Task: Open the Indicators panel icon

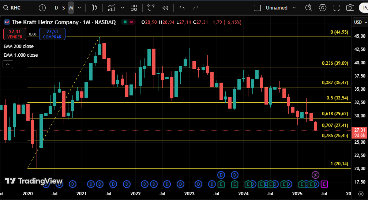Action: pos(111,8)
